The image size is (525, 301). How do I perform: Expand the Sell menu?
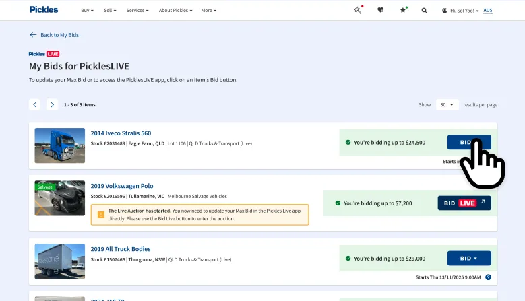click(x=110, y=10)
